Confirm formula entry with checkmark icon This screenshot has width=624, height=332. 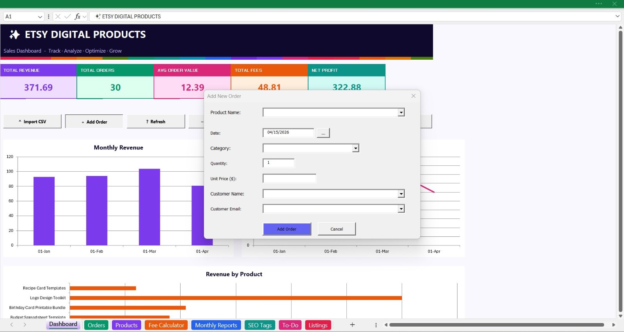(x=67, y=16)
